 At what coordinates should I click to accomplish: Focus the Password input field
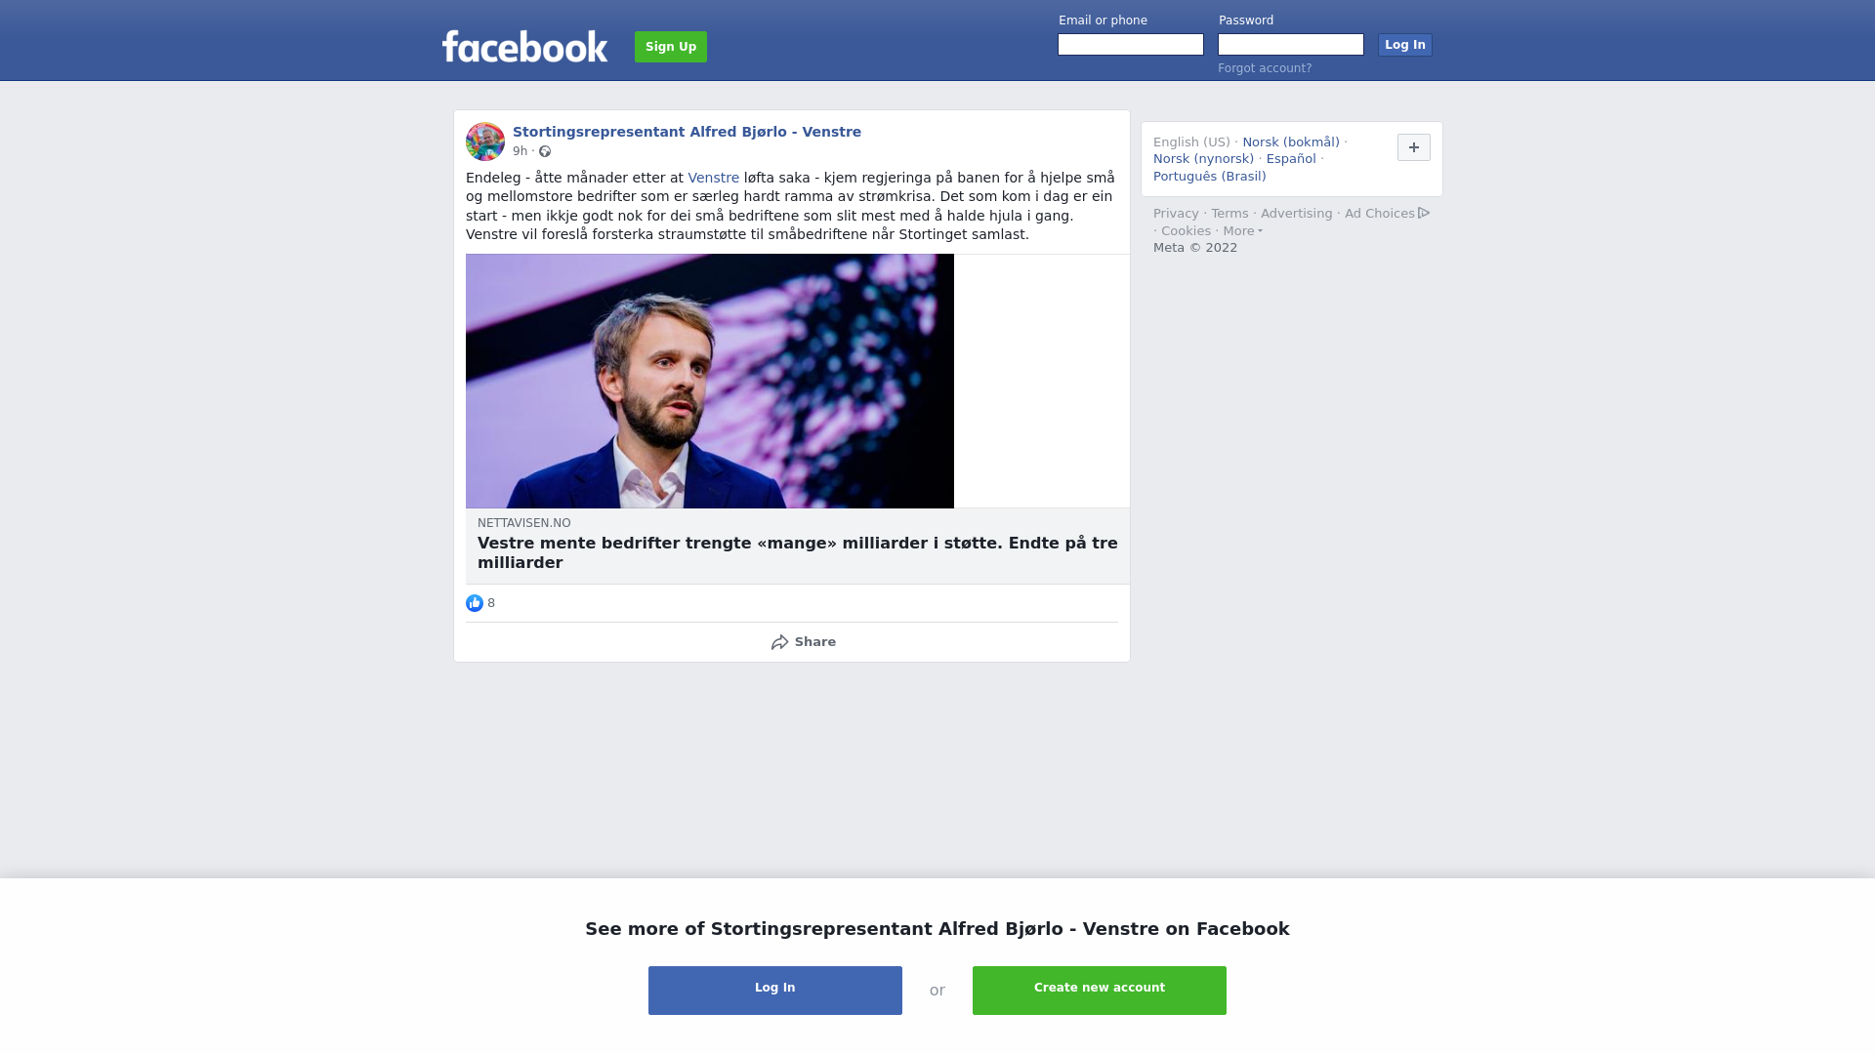[x=1291, y=45]
